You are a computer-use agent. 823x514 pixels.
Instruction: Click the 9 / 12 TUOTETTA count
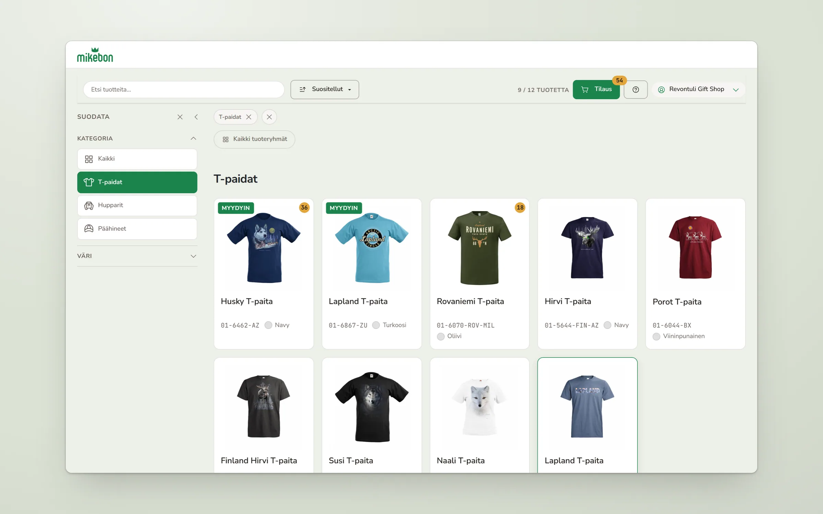click(x=543, y=90)
